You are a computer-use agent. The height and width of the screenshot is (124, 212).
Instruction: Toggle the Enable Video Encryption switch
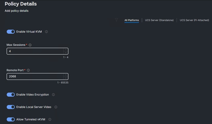tap(11, 94)
